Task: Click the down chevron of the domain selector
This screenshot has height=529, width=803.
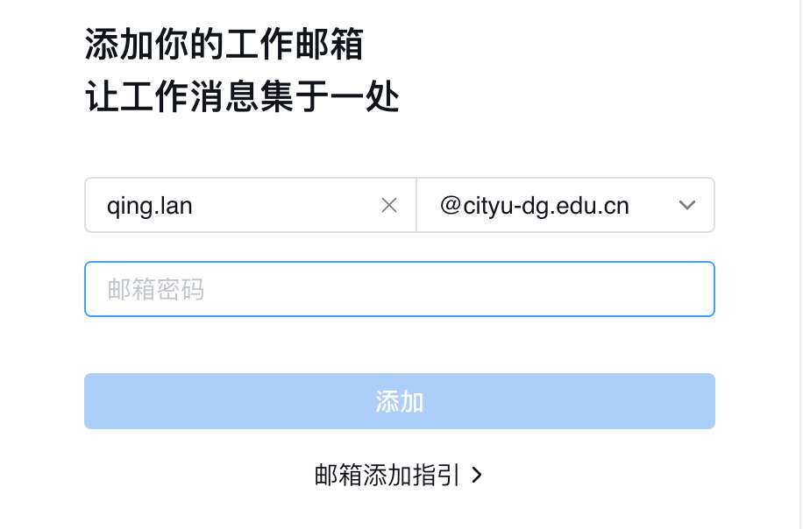Action: coord(687,206)
